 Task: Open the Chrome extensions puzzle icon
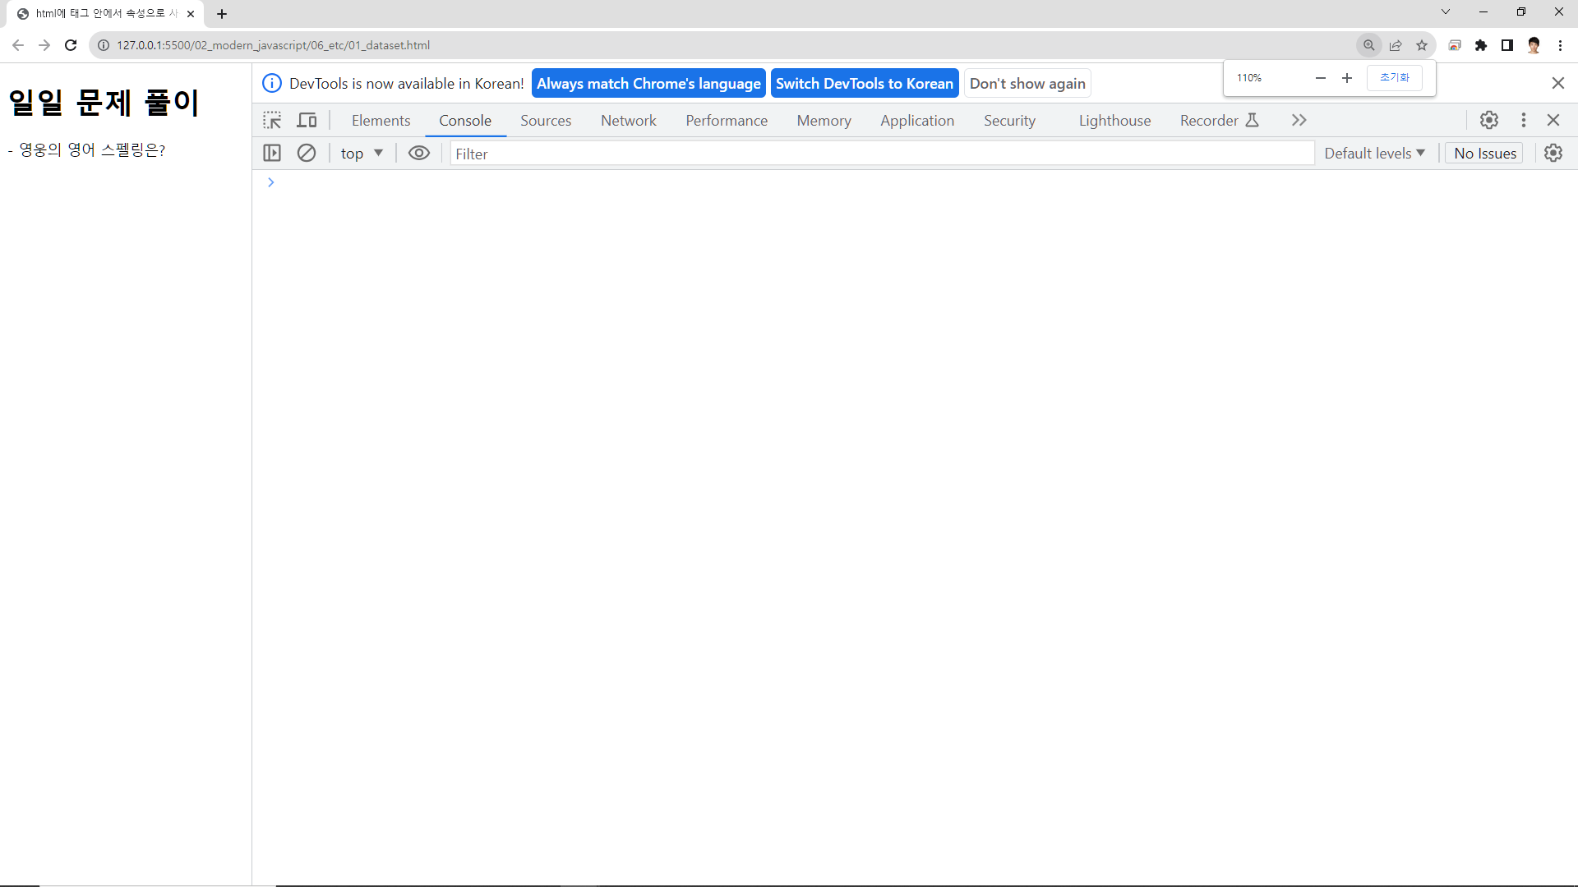tap(1481, 45)
